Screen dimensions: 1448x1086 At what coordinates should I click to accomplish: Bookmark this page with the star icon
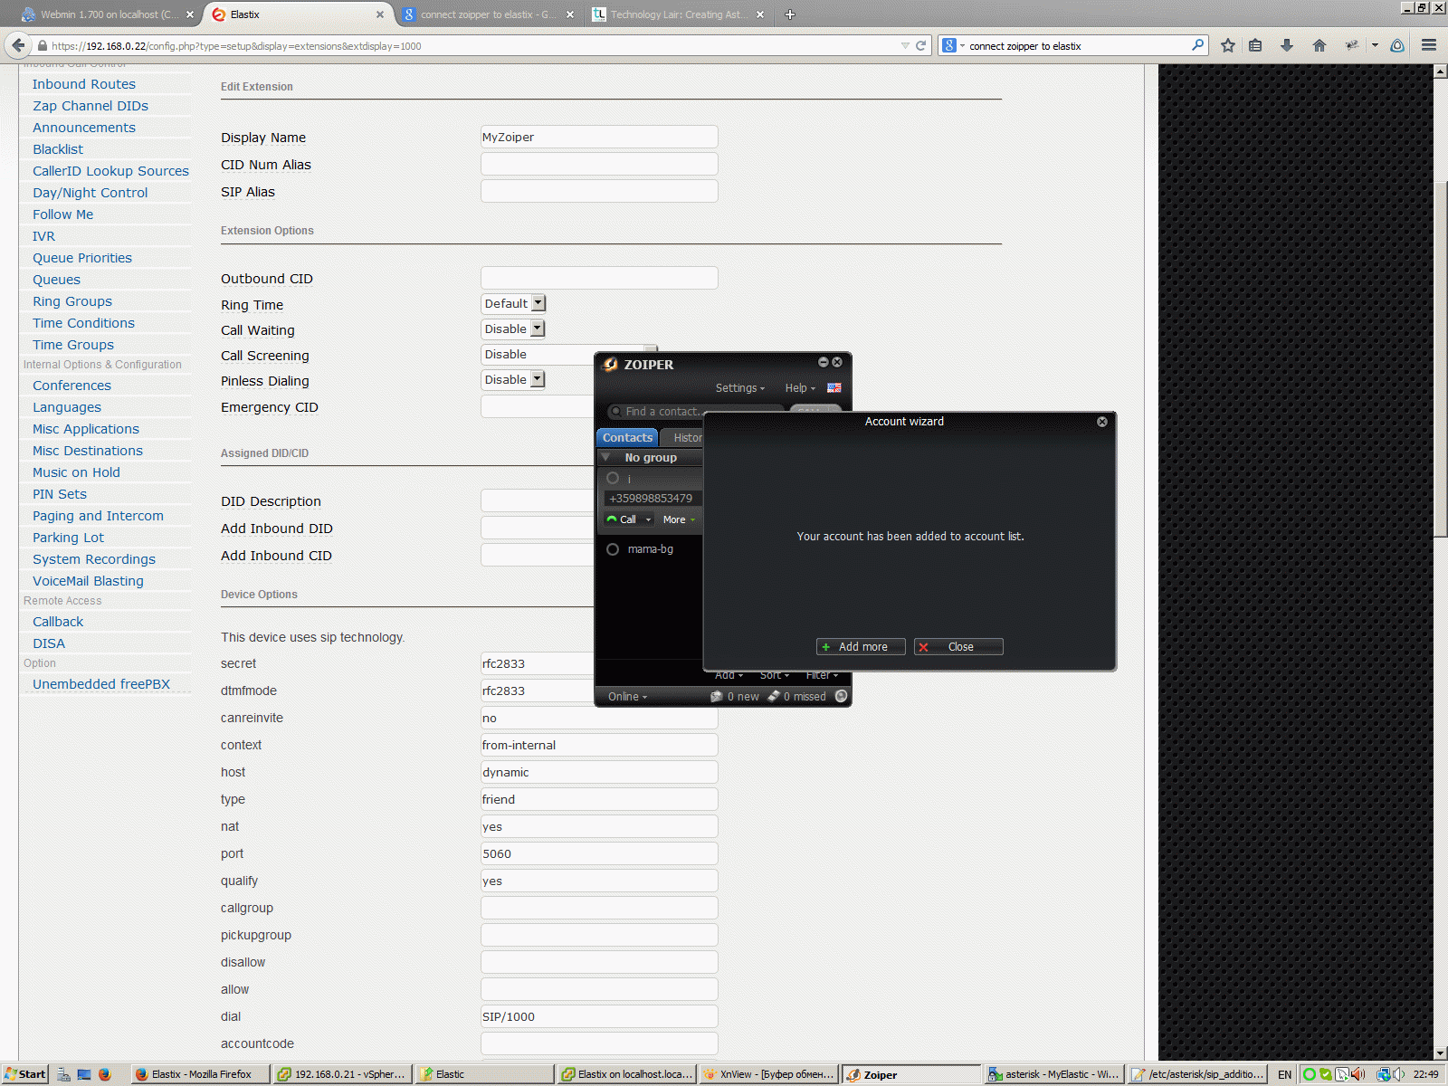tap(1228, 45)
